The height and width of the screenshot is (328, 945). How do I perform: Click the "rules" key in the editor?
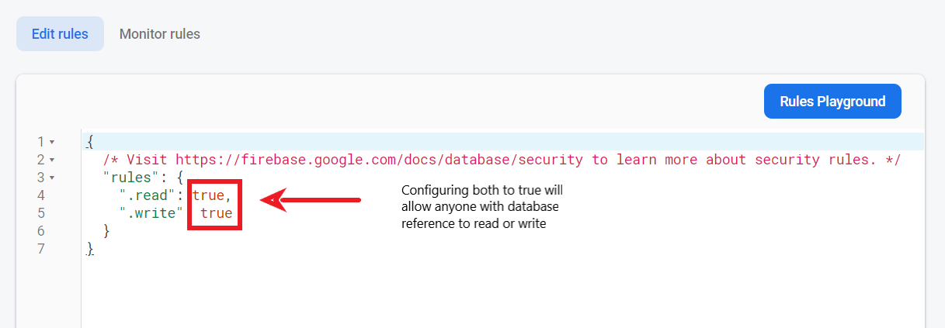pos(130,178)
